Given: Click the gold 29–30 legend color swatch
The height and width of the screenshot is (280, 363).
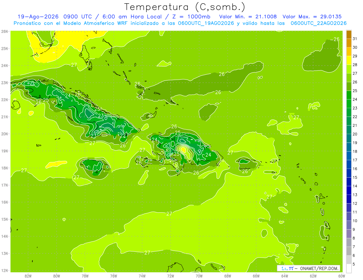Looking at the screenshot, I should tap(349, 52).
